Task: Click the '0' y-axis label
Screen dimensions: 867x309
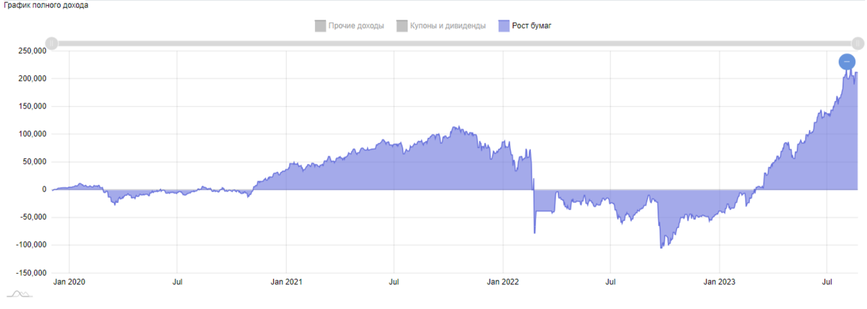Action: pos(44,190)
